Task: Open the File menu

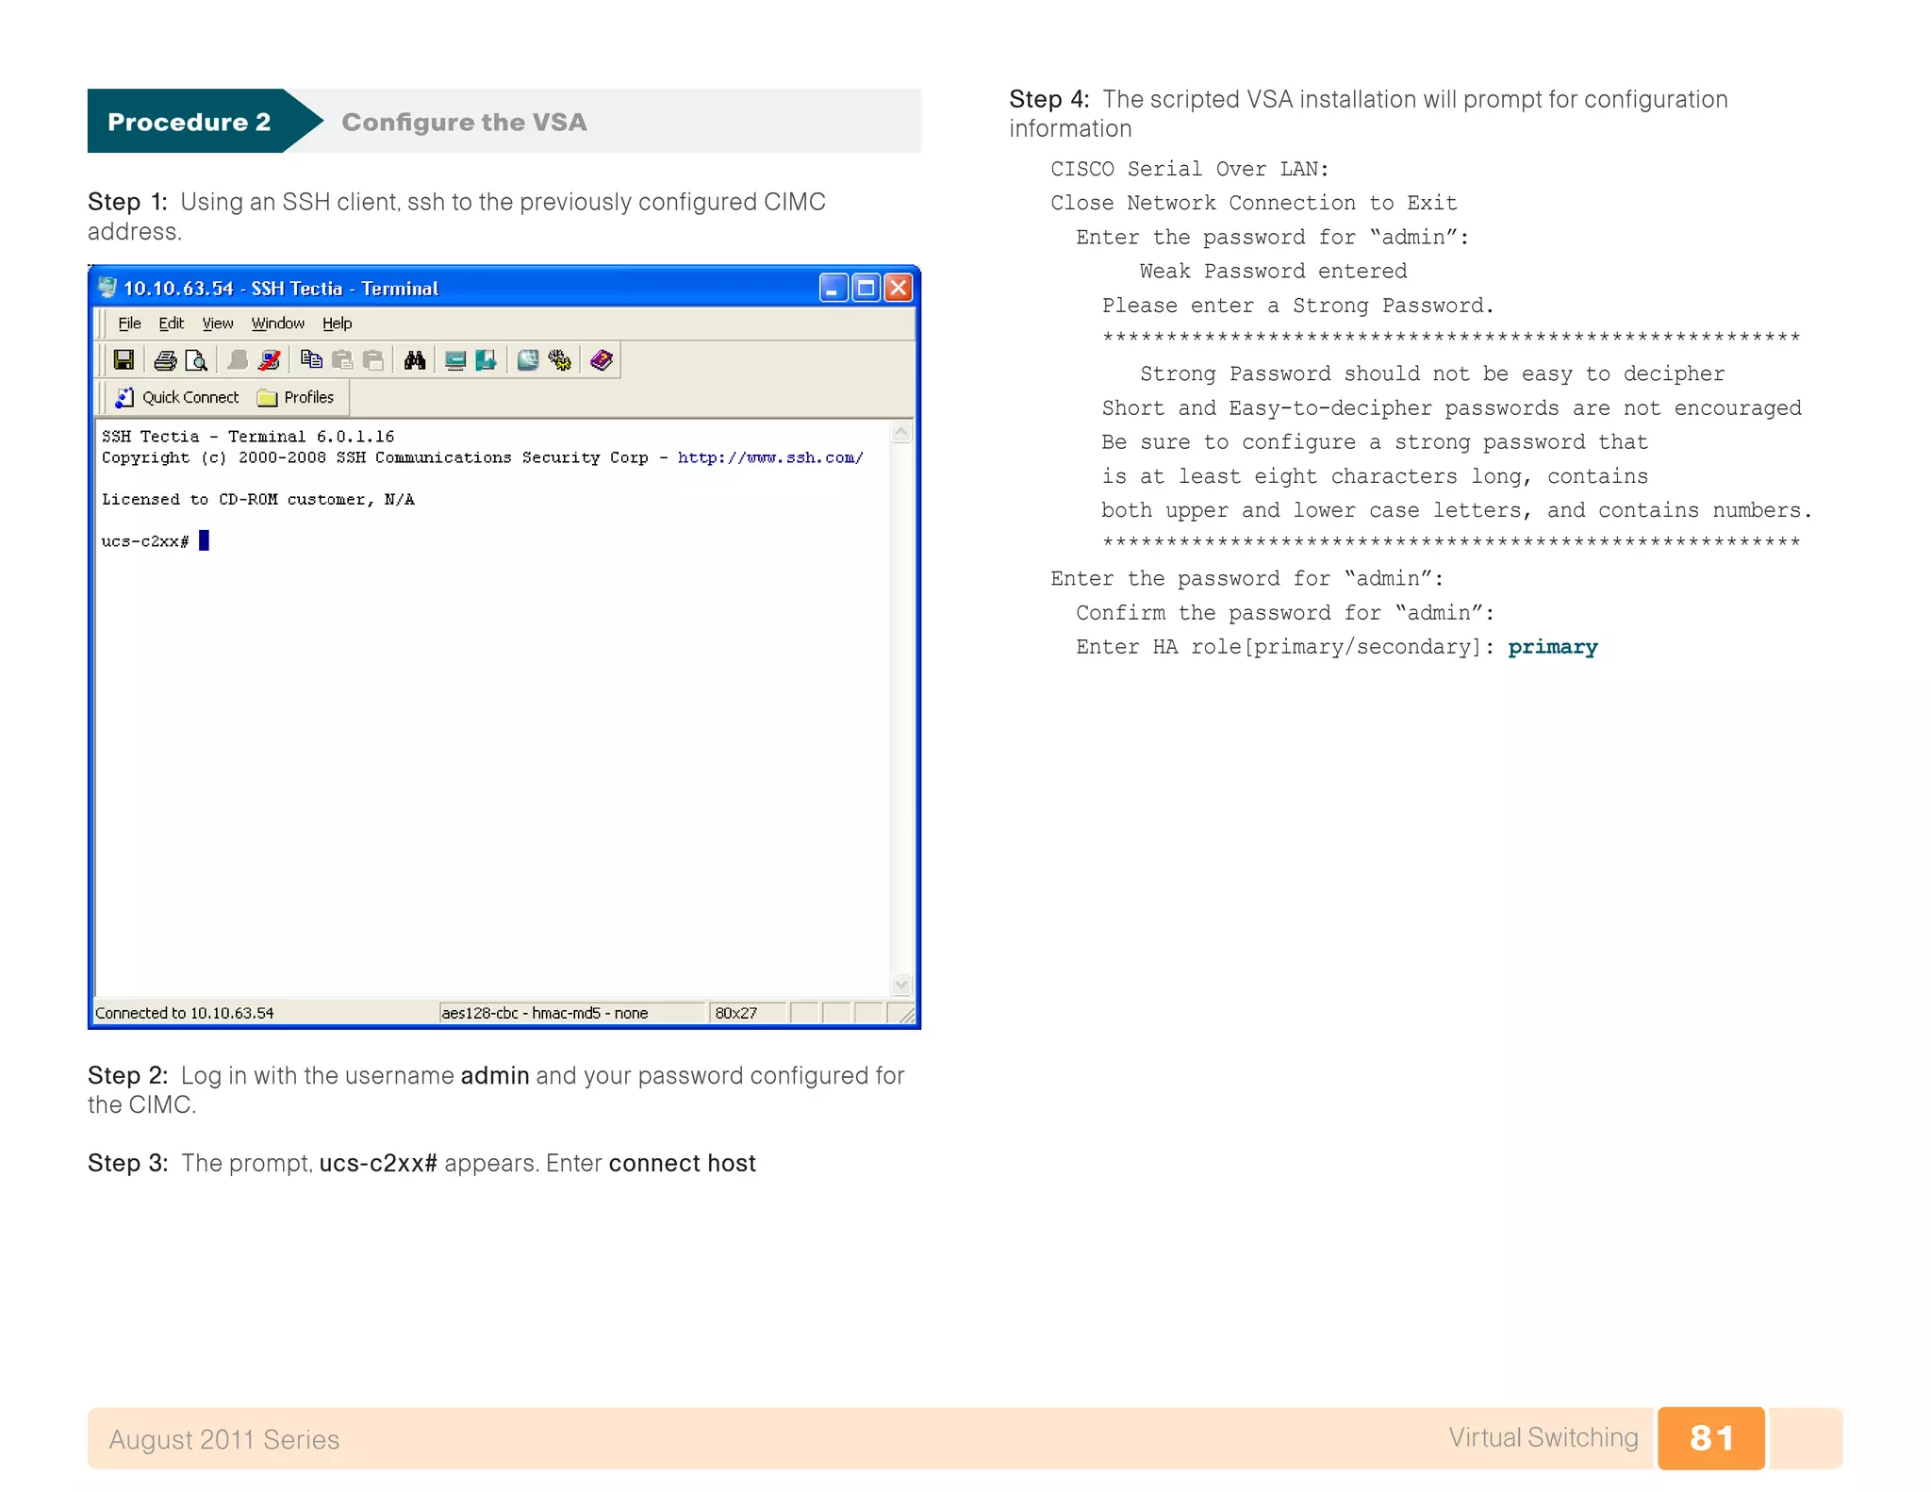Action: click(129, 323)
